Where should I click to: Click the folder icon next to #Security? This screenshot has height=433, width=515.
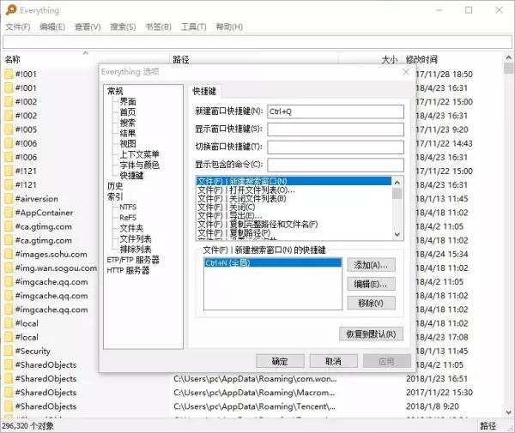click(9, 351)
